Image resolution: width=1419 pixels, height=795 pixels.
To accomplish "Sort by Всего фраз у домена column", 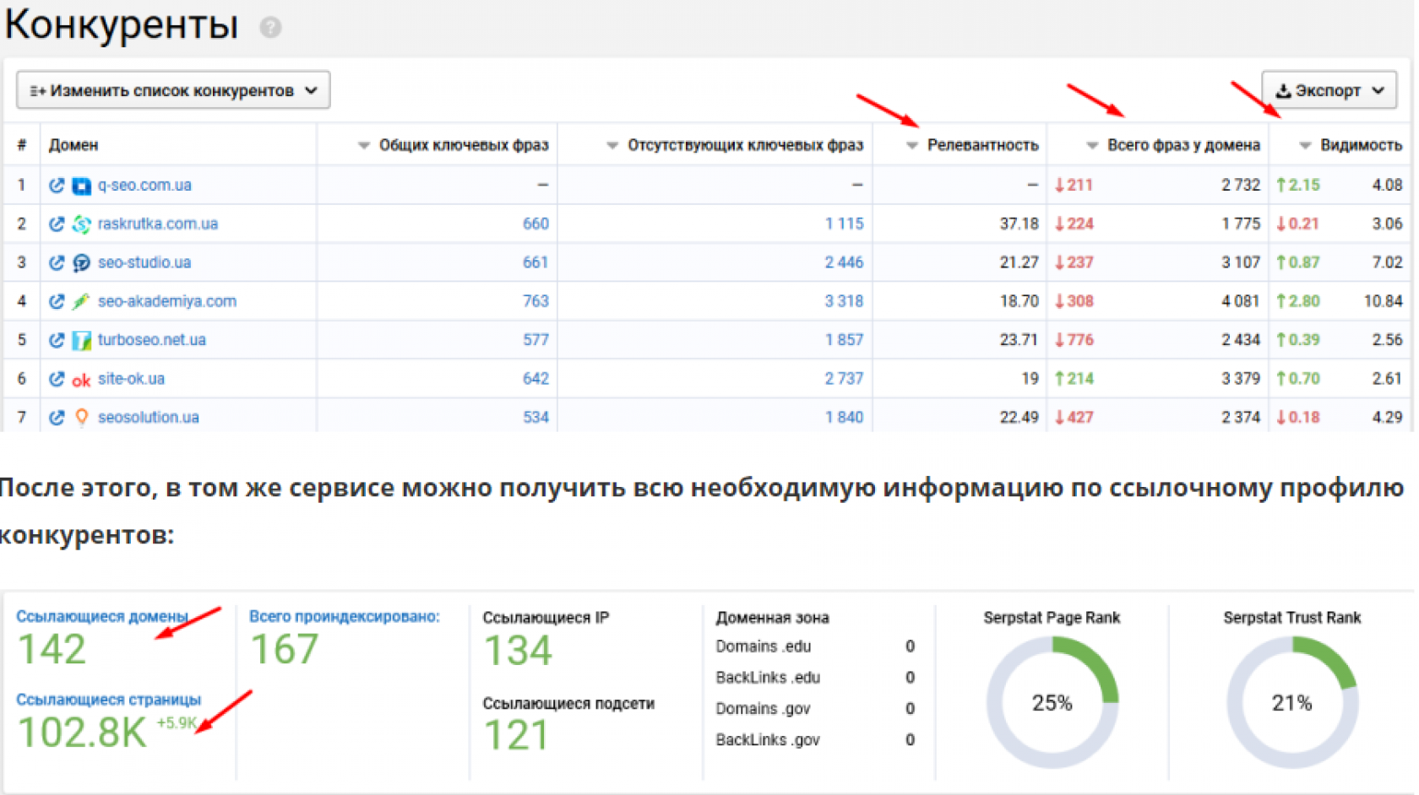I will [x=1182, y=145].
